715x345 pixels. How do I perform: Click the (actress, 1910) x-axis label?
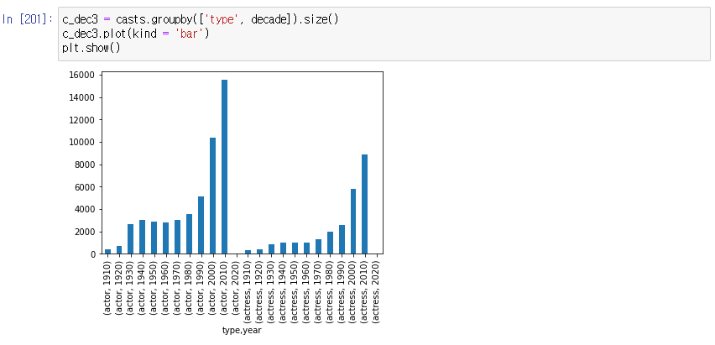[x=248, y=292]
